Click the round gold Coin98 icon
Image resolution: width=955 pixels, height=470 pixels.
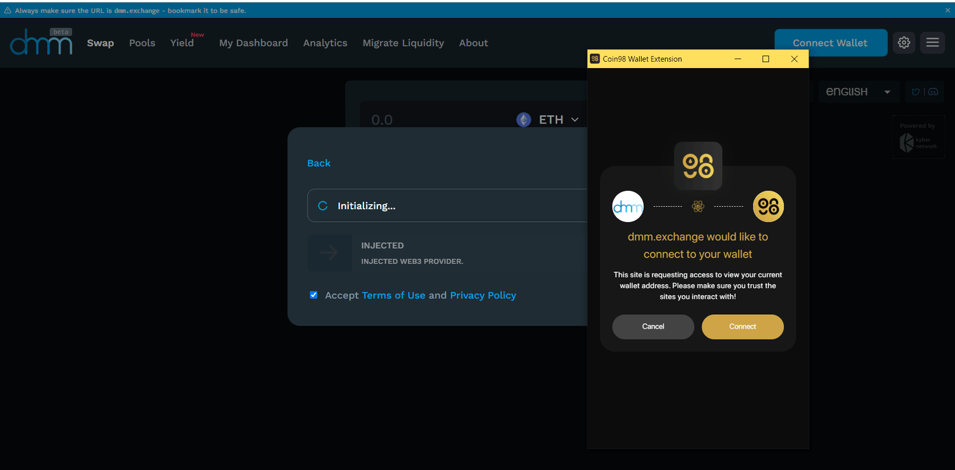(x=768, y=207)
